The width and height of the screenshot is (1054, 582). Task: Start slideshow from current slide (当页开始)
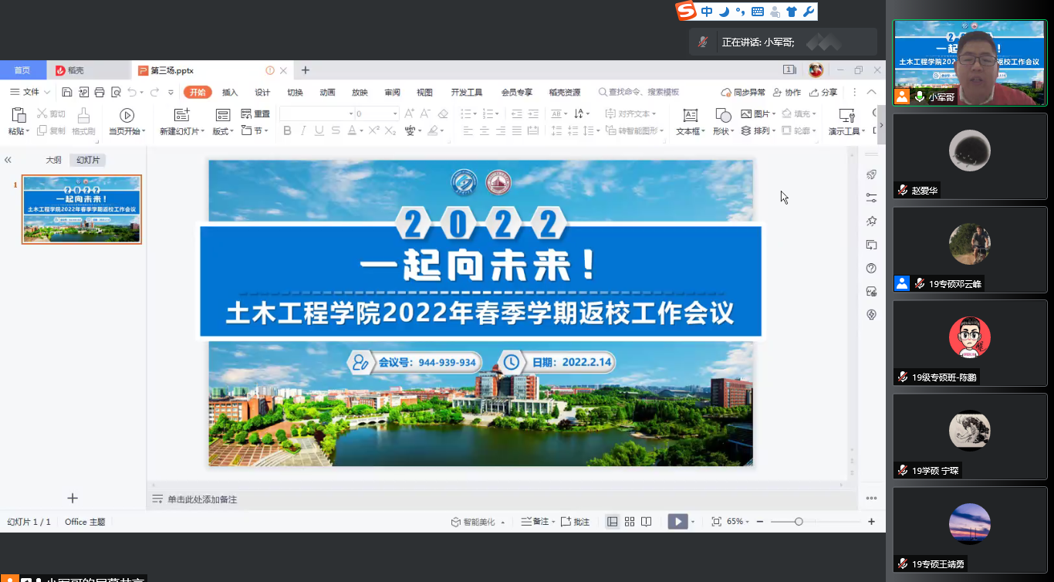pos(127,116)
